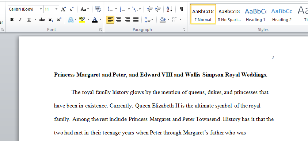
Task: Open text highlight color dropdown arrow
Action: coord(88,20)
